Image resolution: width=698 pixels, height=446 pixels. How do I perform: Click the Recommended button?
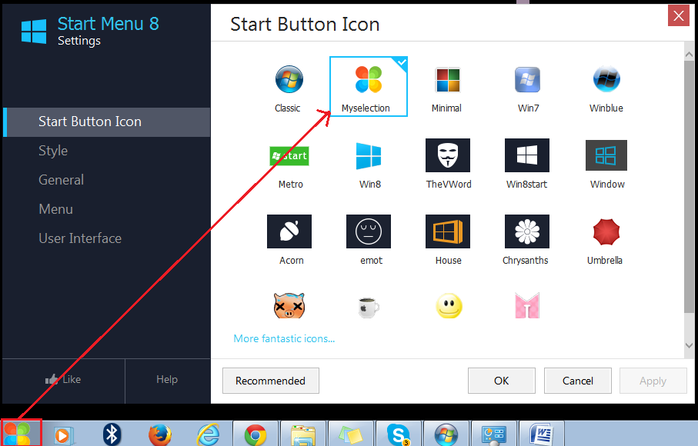[x=271, y=381]
